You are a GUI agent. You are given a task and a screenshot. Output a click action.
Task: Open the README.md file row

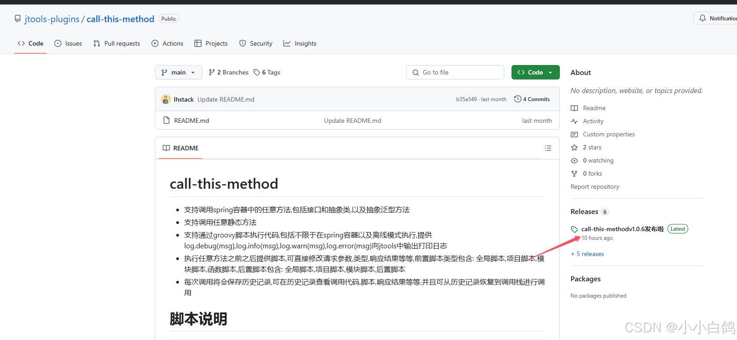coord(192,121)
